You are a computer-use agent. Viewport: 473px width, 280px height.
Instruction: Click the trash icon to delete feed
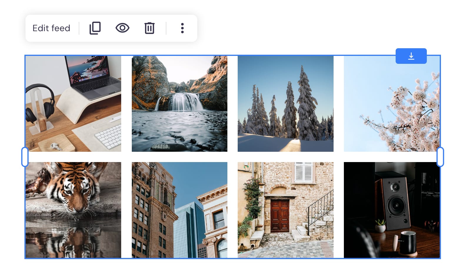coord(149,28)
